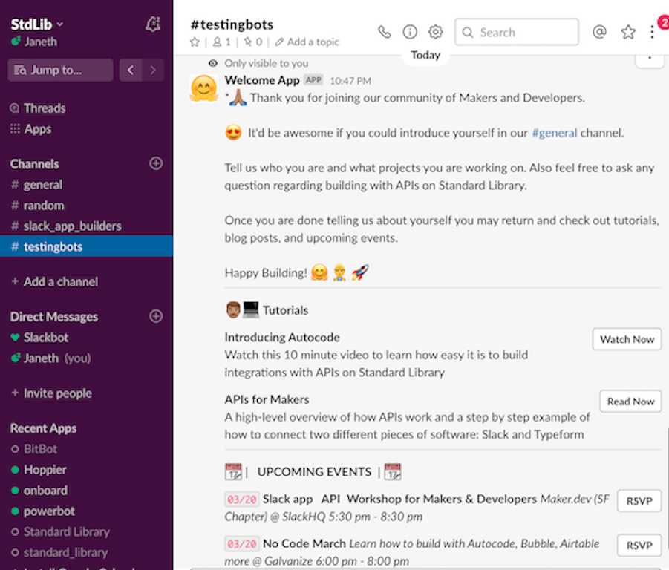
Task: Star the testingbots channel in header
Action: click(x=195, y=42)
